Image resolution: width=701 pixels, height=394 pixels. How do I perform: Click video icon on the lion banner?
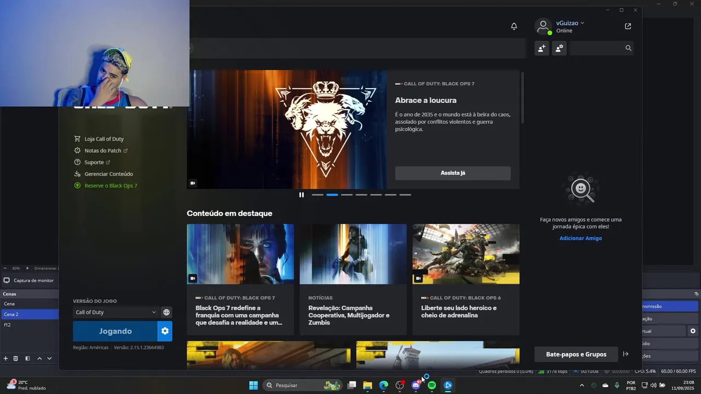coord(193,183)
